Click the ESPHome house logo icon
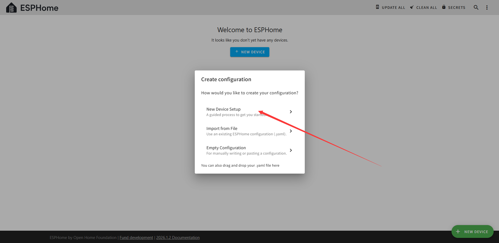The height and width of the screenshot is (243, 499). coord(11,8)
